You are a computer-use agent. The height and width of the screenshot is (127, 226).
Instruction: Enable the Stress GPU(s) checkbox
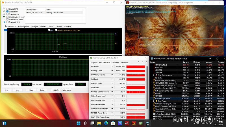pos(8,22)
